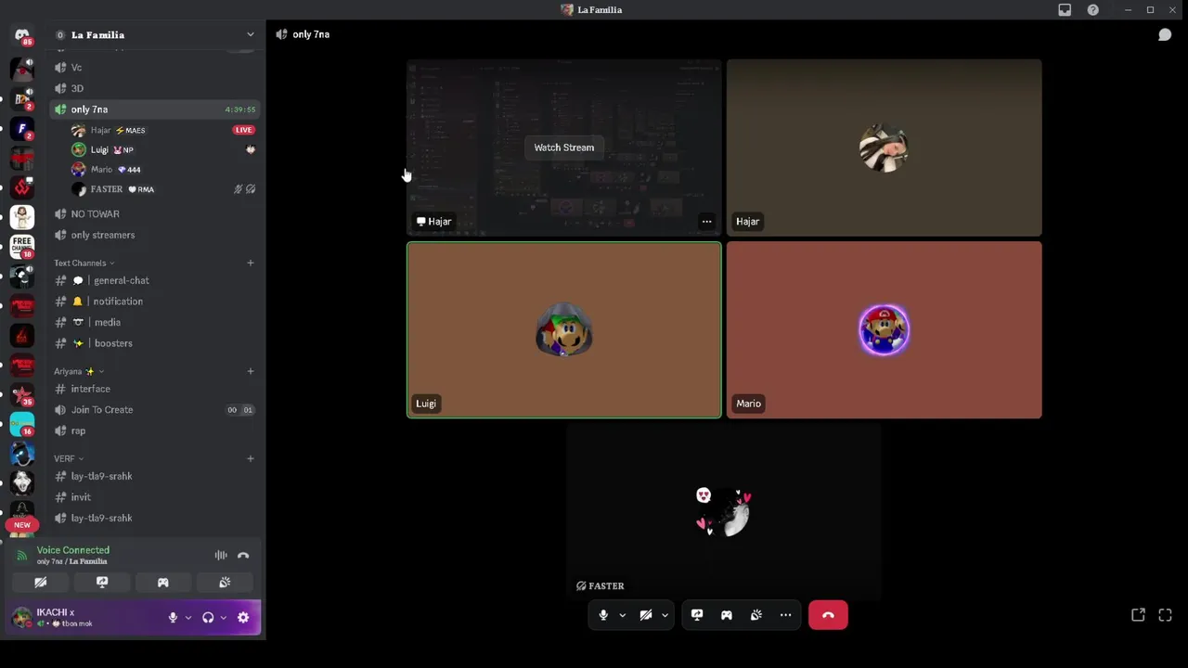Collapse the Ariyana category
Image resolution: width=1188 pixels, height=668 pixels.
tap(79, 372)
